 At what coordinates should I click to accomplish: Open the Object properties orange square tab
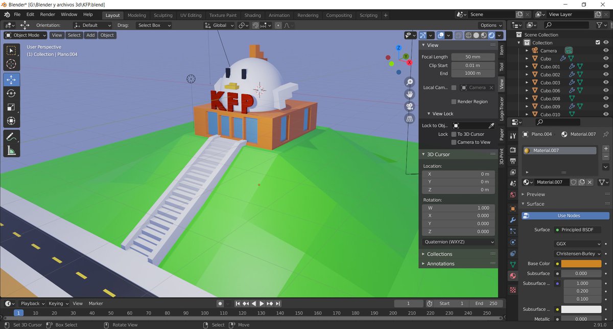coord(513,208)
